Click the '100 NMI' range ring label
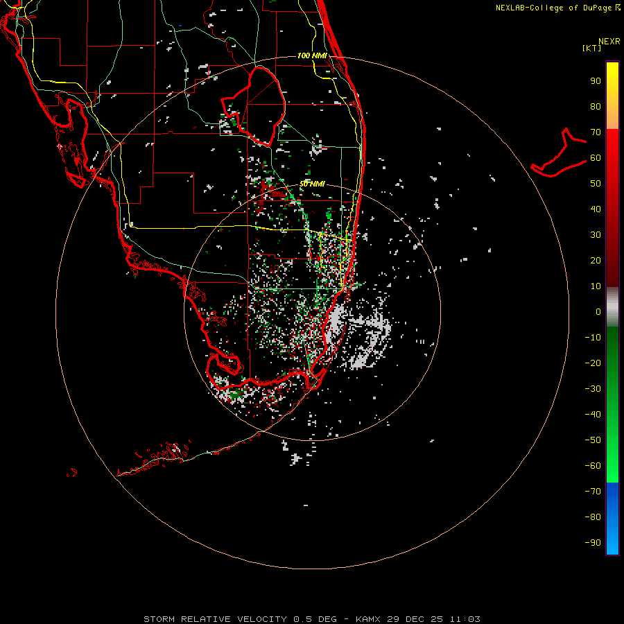 click(x=311, y=55)
